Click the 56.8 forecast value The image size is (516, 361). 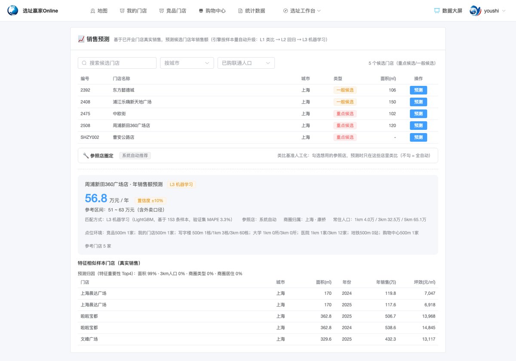(96, 199)
